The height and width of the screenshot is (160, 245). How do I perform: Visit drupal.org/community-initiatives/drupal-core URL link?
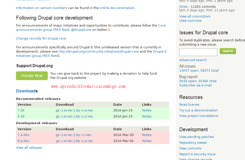coord(99,51)
